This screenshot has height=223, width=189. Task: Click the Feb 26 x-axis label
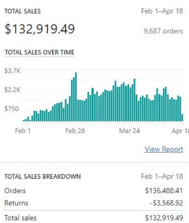75,131
